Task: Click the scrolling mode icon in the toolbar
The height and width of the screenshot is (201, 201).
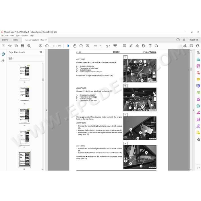Action: 115,46
